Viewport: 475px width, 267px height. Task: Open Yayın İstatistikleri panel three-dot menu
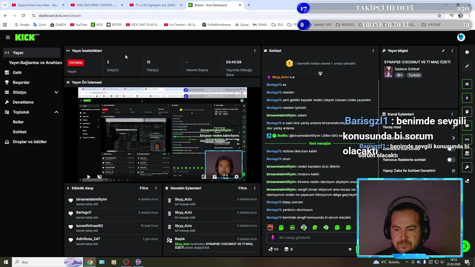click(255, 51)
